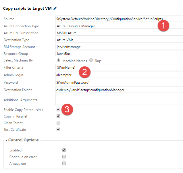Click the pencil edit icon beside task title
This screenshot has height=173, width=183.
point(55,8)
